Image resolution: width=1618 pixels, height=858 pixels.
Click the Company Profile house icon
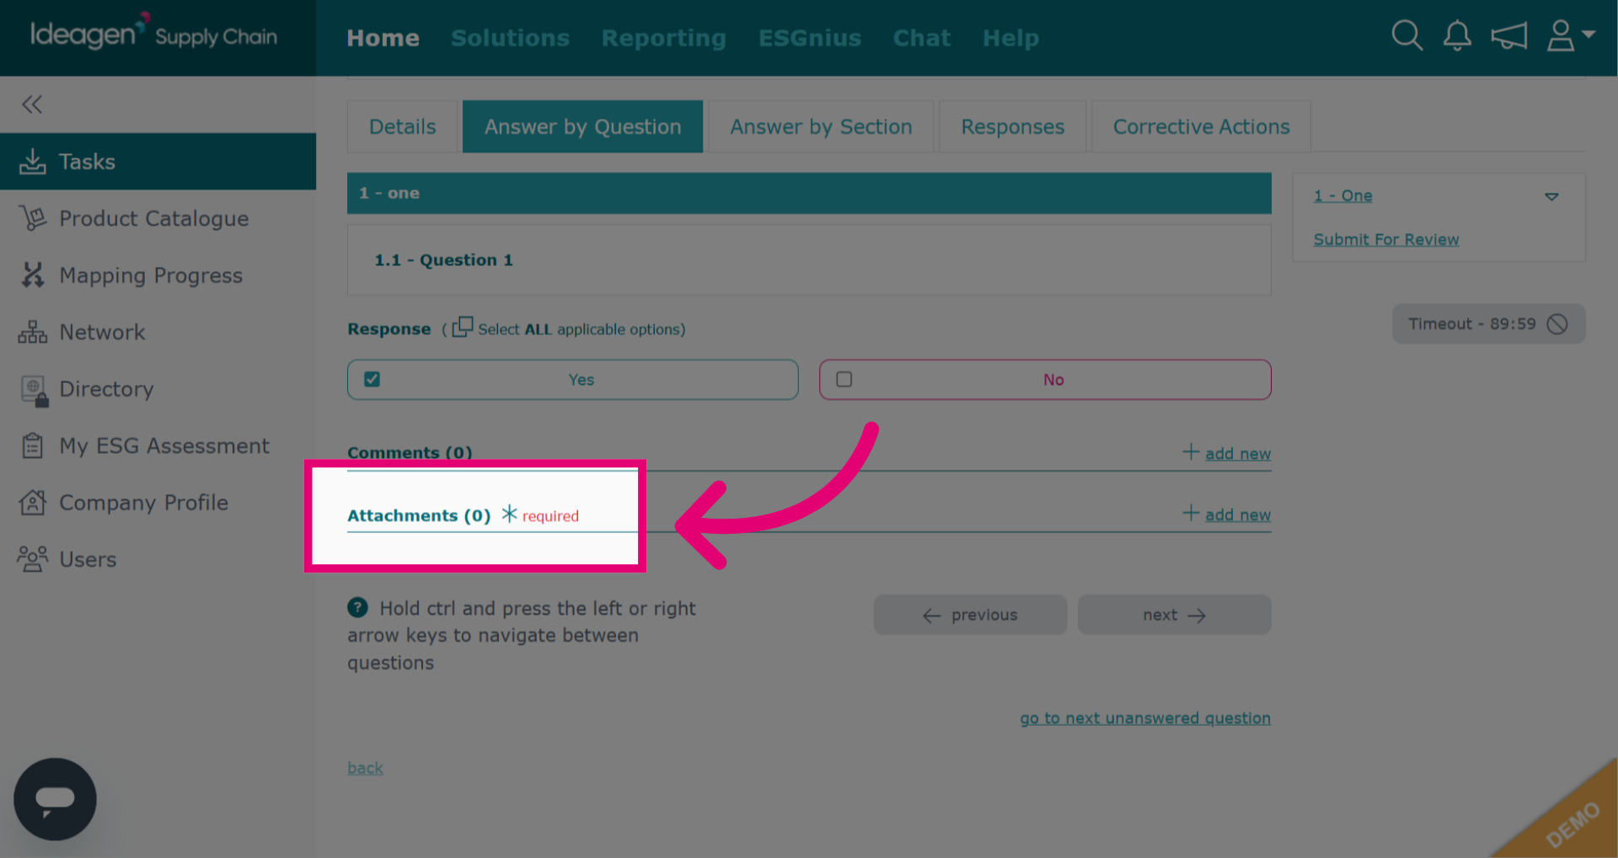[x=32, y=503]
